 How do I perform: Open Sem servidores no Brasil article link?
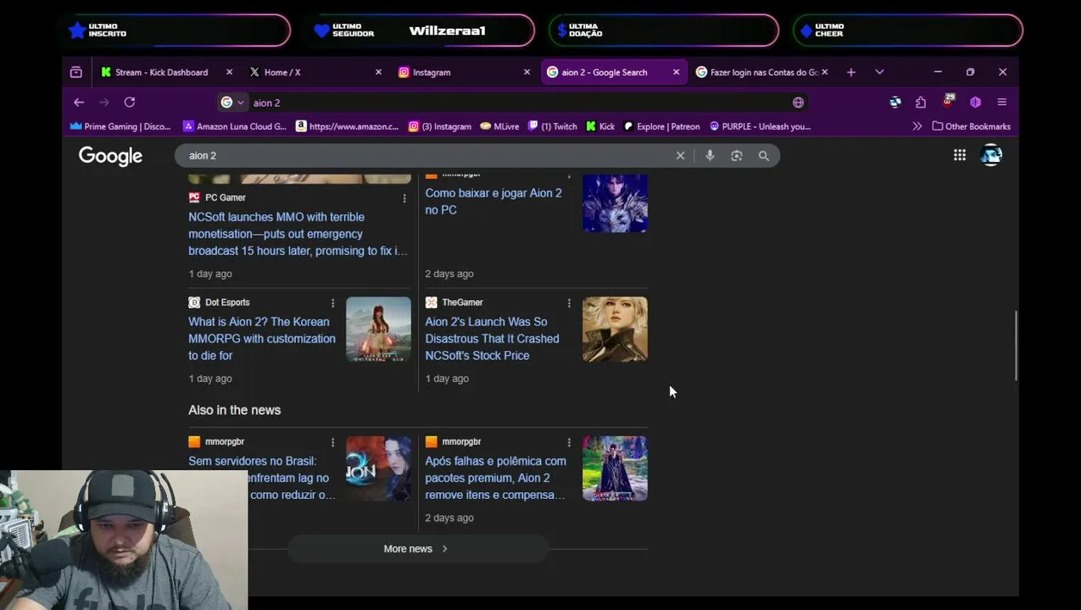(262, 478)
